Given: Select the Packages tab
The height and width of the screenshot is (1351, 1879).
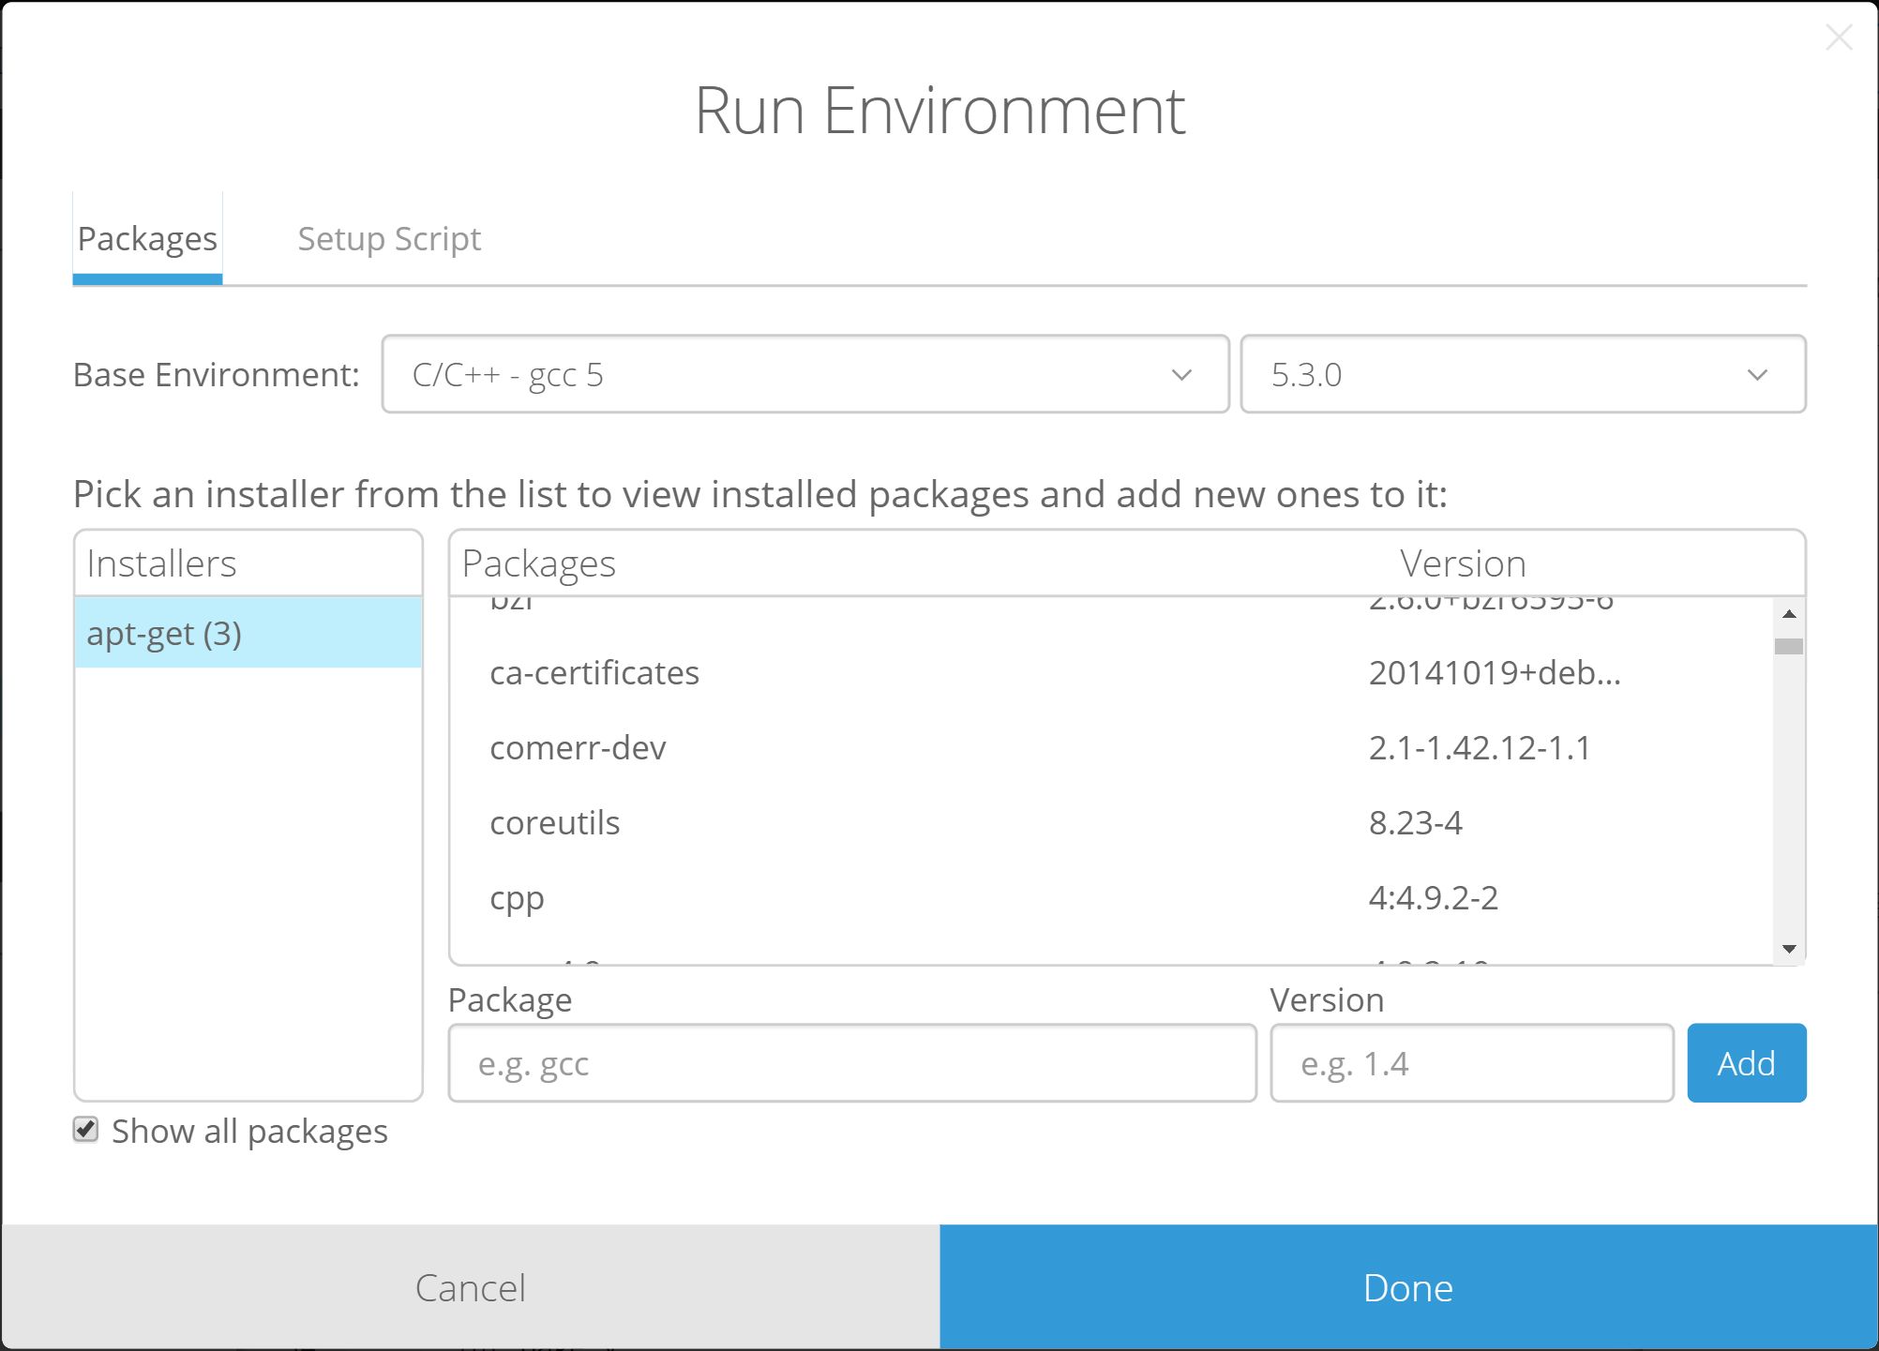Looking at the screenshot, I should pos(147,239).
